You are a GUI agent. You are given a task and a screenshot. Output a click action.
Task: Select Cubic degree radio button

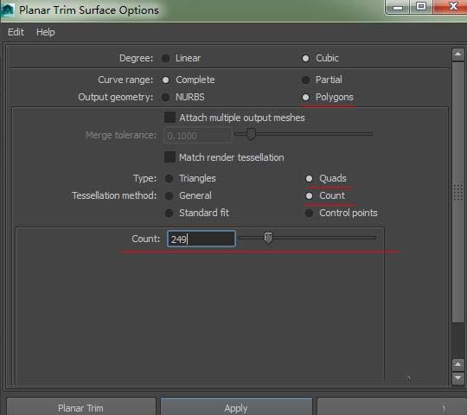click(x=305, y=58)
